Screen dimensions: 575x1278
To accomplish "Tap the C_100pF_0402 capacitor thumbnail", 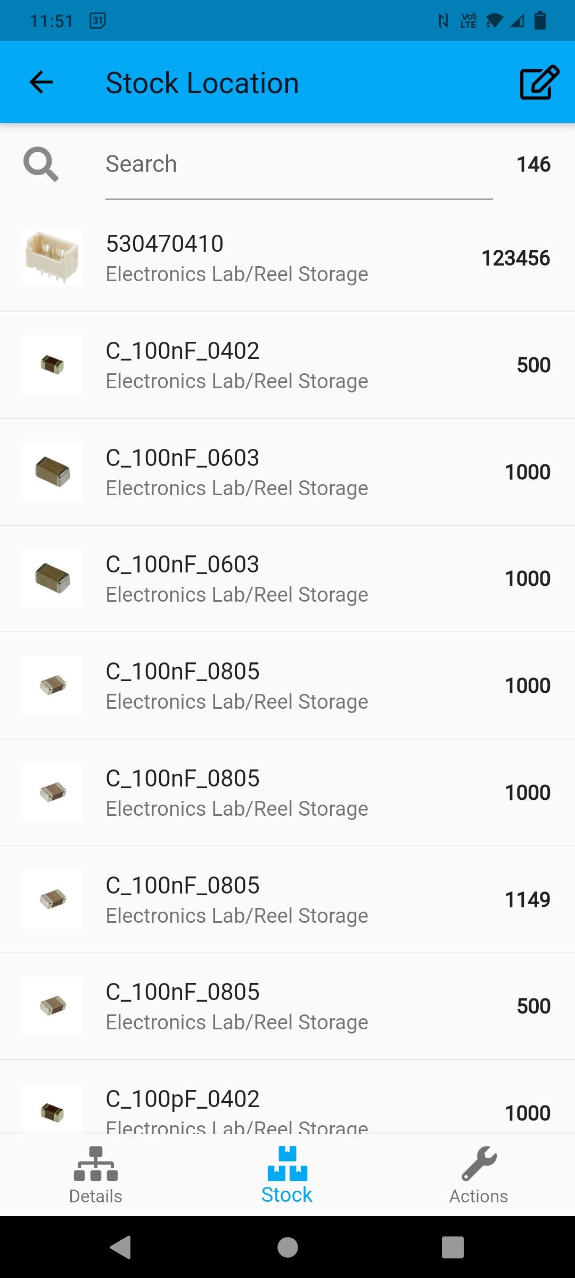I will [x=53, y=1110].
